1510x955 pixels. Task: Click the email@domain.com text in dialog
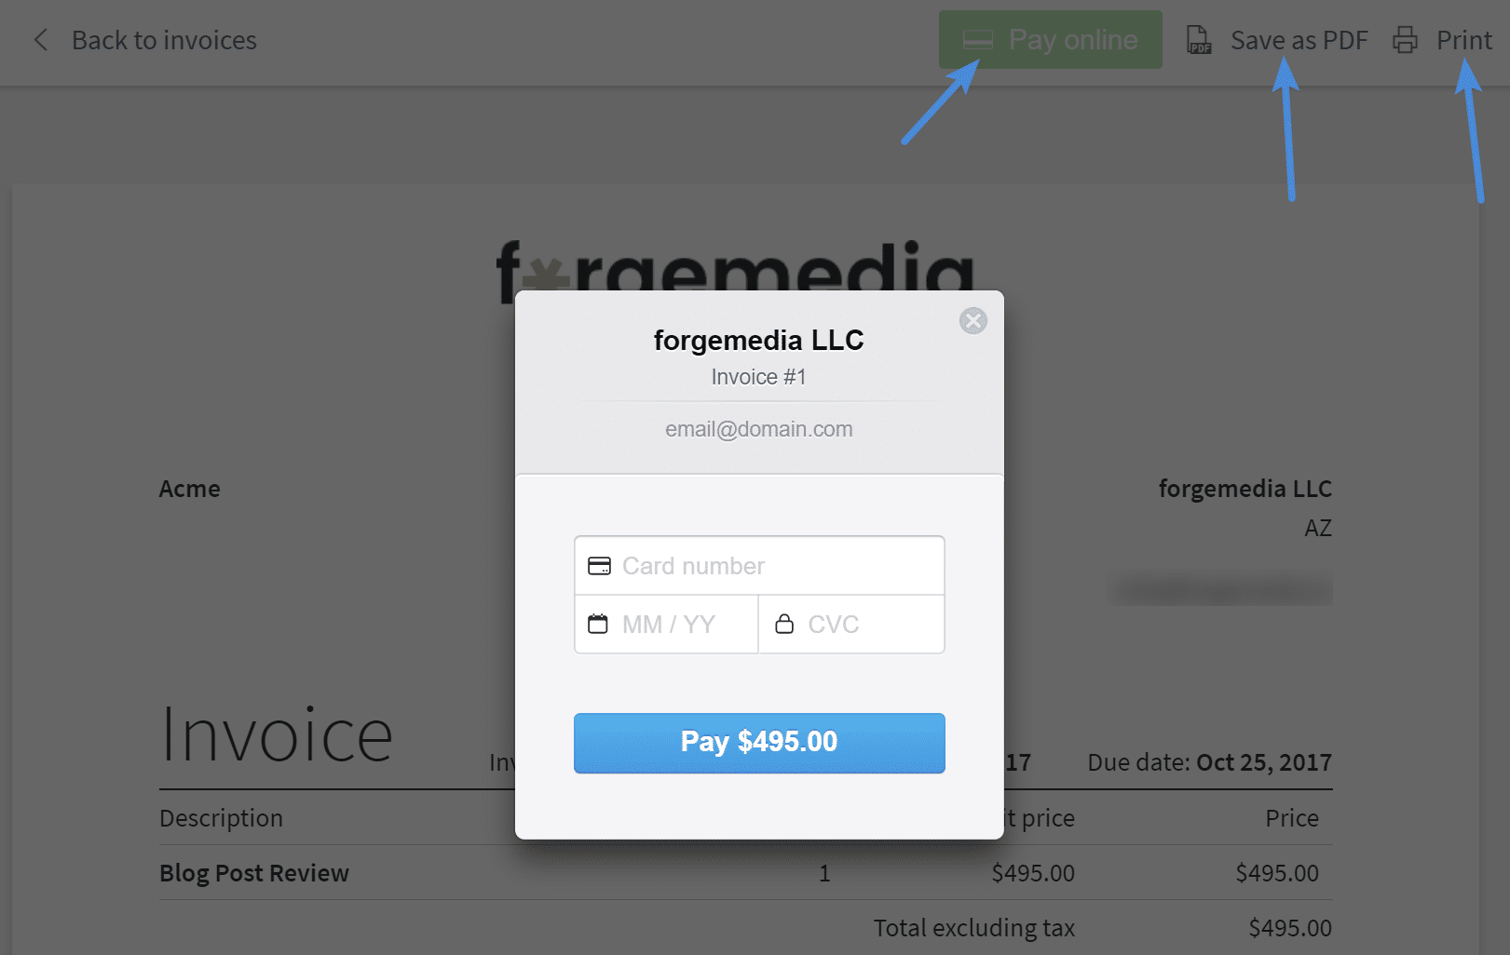759,429
